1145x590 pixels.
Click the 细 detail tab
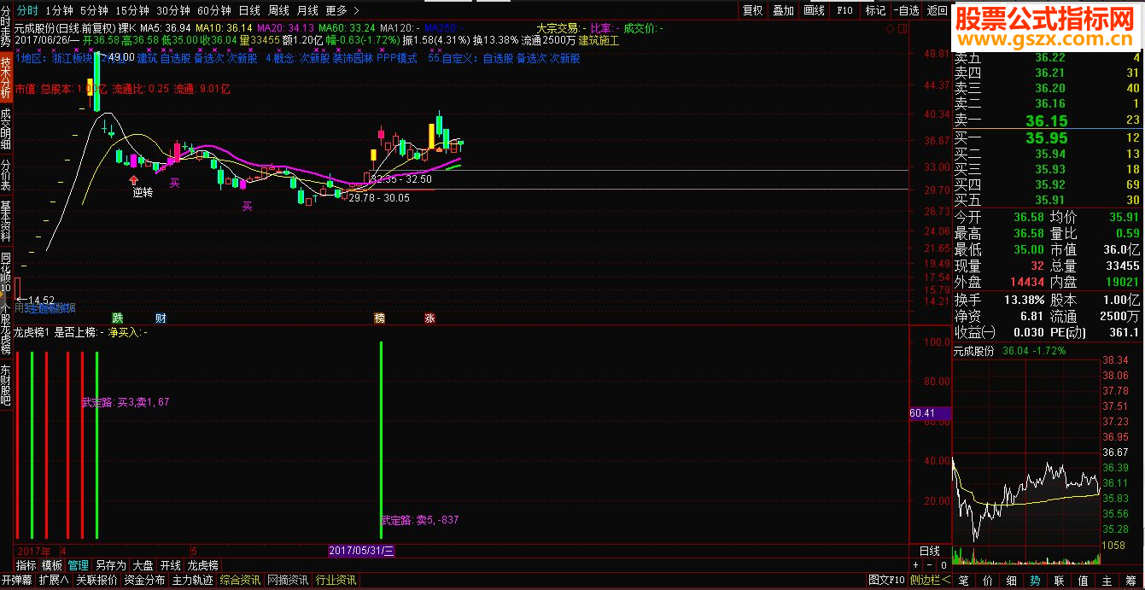coord(1011,581)
